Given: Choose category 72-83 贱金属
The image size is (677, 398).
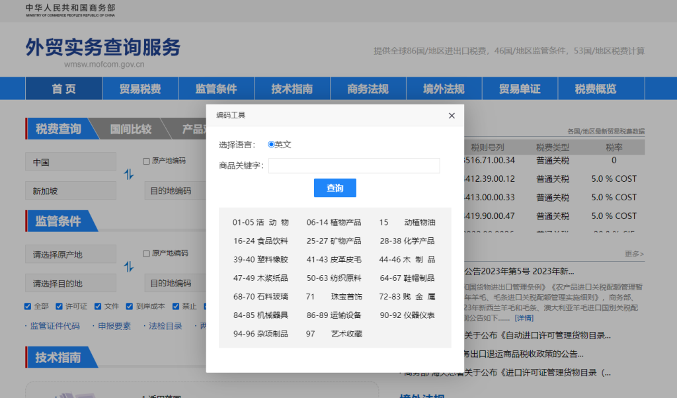Looking at the screenshot, I should [x=407, y=297].
